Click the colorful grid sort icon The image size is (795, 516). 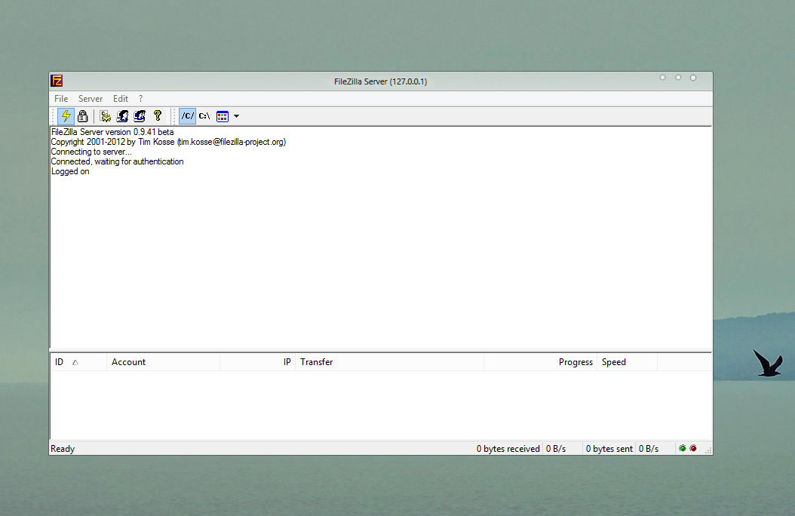(222, 117)
